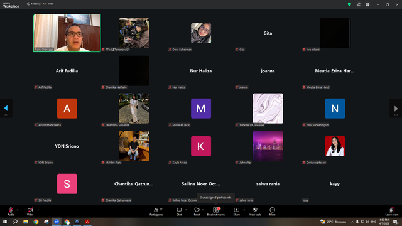Image resolution: width=402 pixels, height=226 pixels.
Task: Open the notification center icon
Action: 395,222
